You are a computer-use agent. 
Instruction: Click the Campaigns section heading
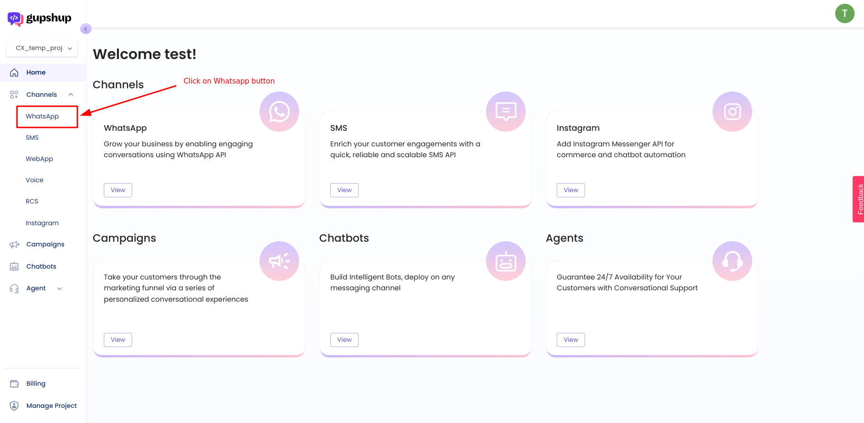[x=124, y=238]
